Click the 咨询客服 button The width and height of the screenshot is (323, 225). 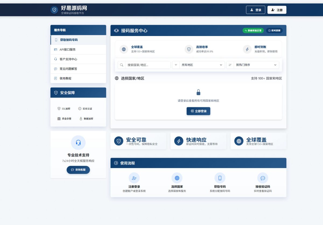coord(78,170)
